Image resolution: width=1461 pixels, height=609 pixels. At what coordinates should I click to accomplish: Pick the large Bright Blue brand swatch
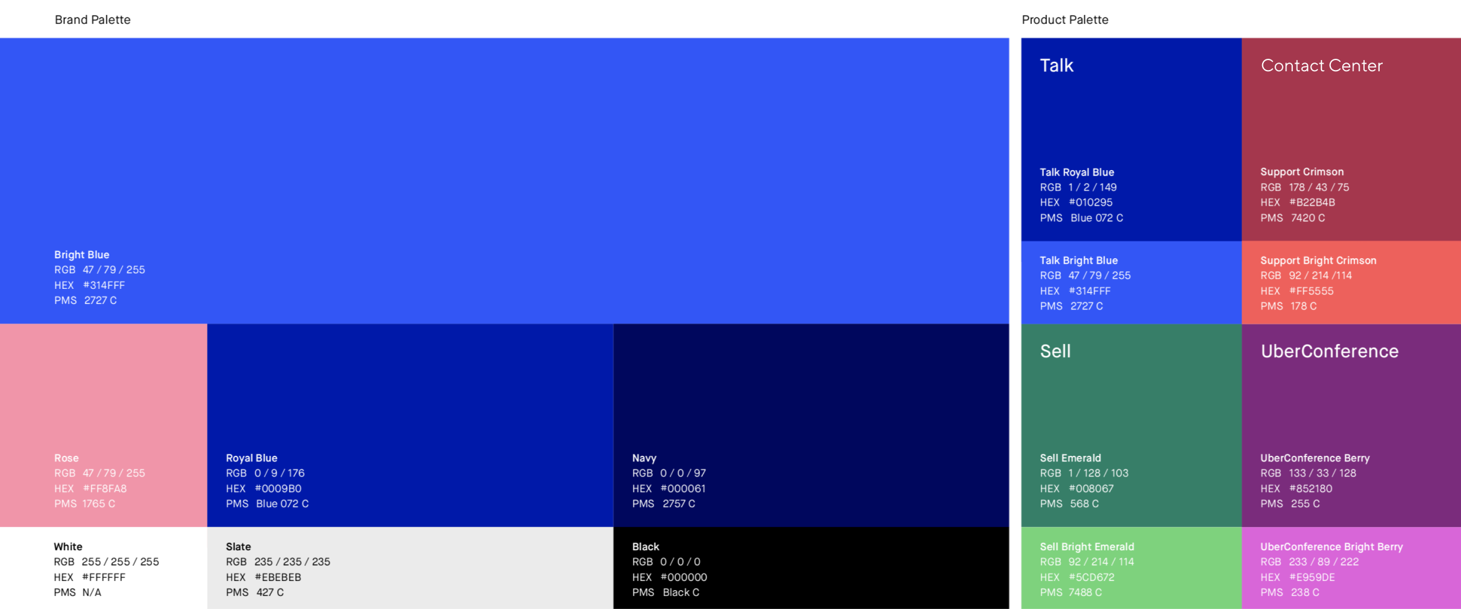[x=504, y=181]
